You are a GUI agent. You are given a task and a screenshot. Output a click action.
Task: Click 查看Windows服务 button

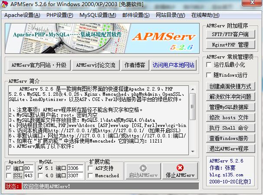pos(230,138)
